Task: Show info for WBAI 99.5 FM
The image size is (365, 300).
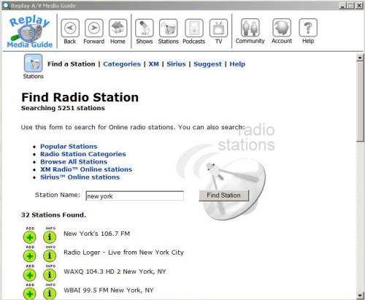Action: click(x=50, y=293)
